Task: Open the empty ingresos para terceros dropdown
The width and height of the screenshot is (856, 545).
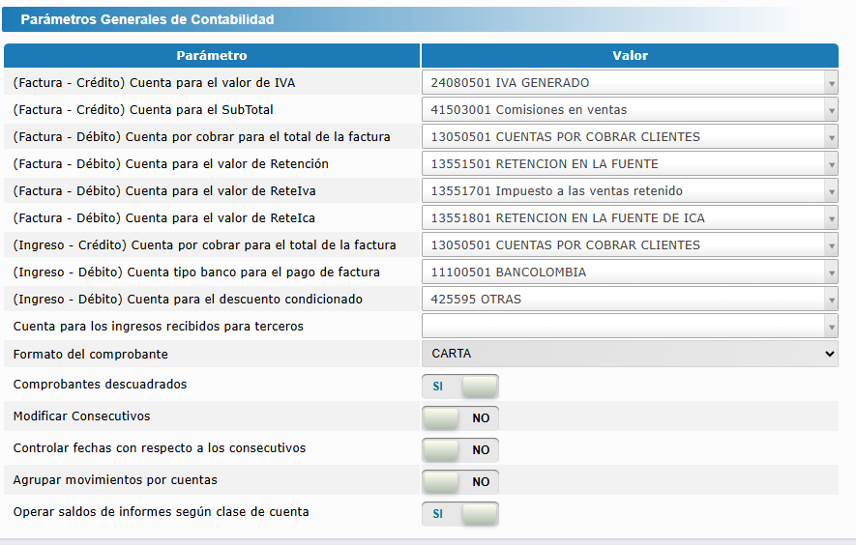Action: point(630,327)
